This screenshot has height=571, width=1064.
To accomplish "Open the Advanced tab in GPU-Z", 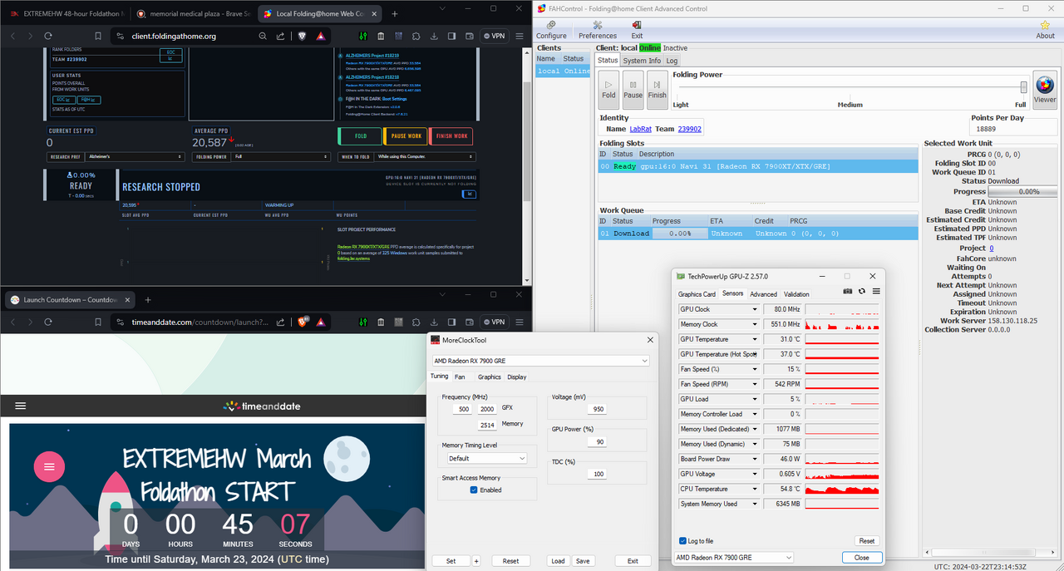I will [x=763, y=294].
